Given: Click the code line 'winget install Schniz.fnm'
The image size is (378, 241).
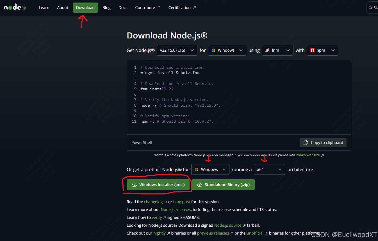Looking at the screenshot, I should click(x=170, y=73).
